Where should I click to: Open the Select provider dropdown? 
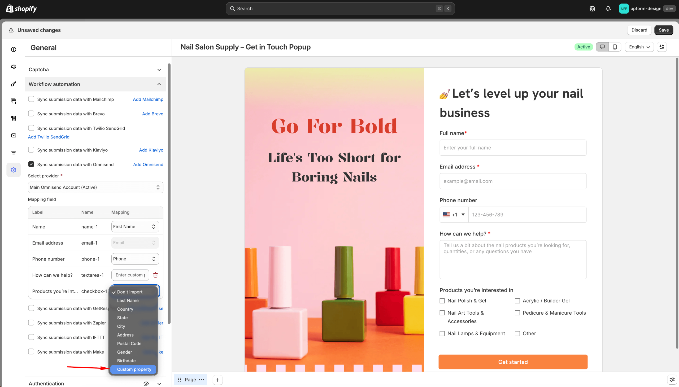coord(95,187)
